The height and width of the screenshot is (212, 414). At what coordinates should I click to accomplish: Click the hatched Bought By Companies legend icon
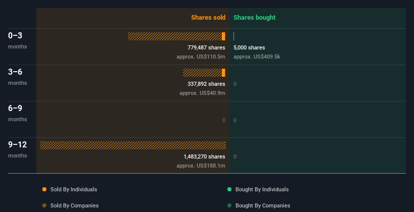(229, 205)
